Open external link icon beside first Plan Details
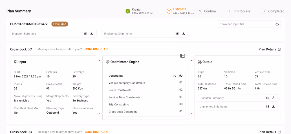291x134 pixels. click(x=279, y=49)
